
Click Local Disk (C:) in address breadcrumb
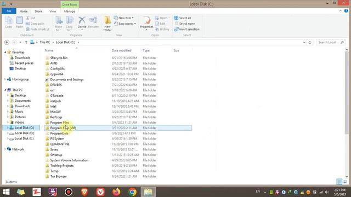click(66, 42)
